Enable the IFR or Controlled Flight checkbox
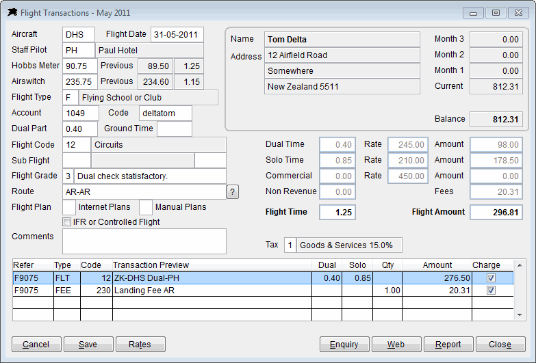The image size is (536, 363). coord(67,222)
